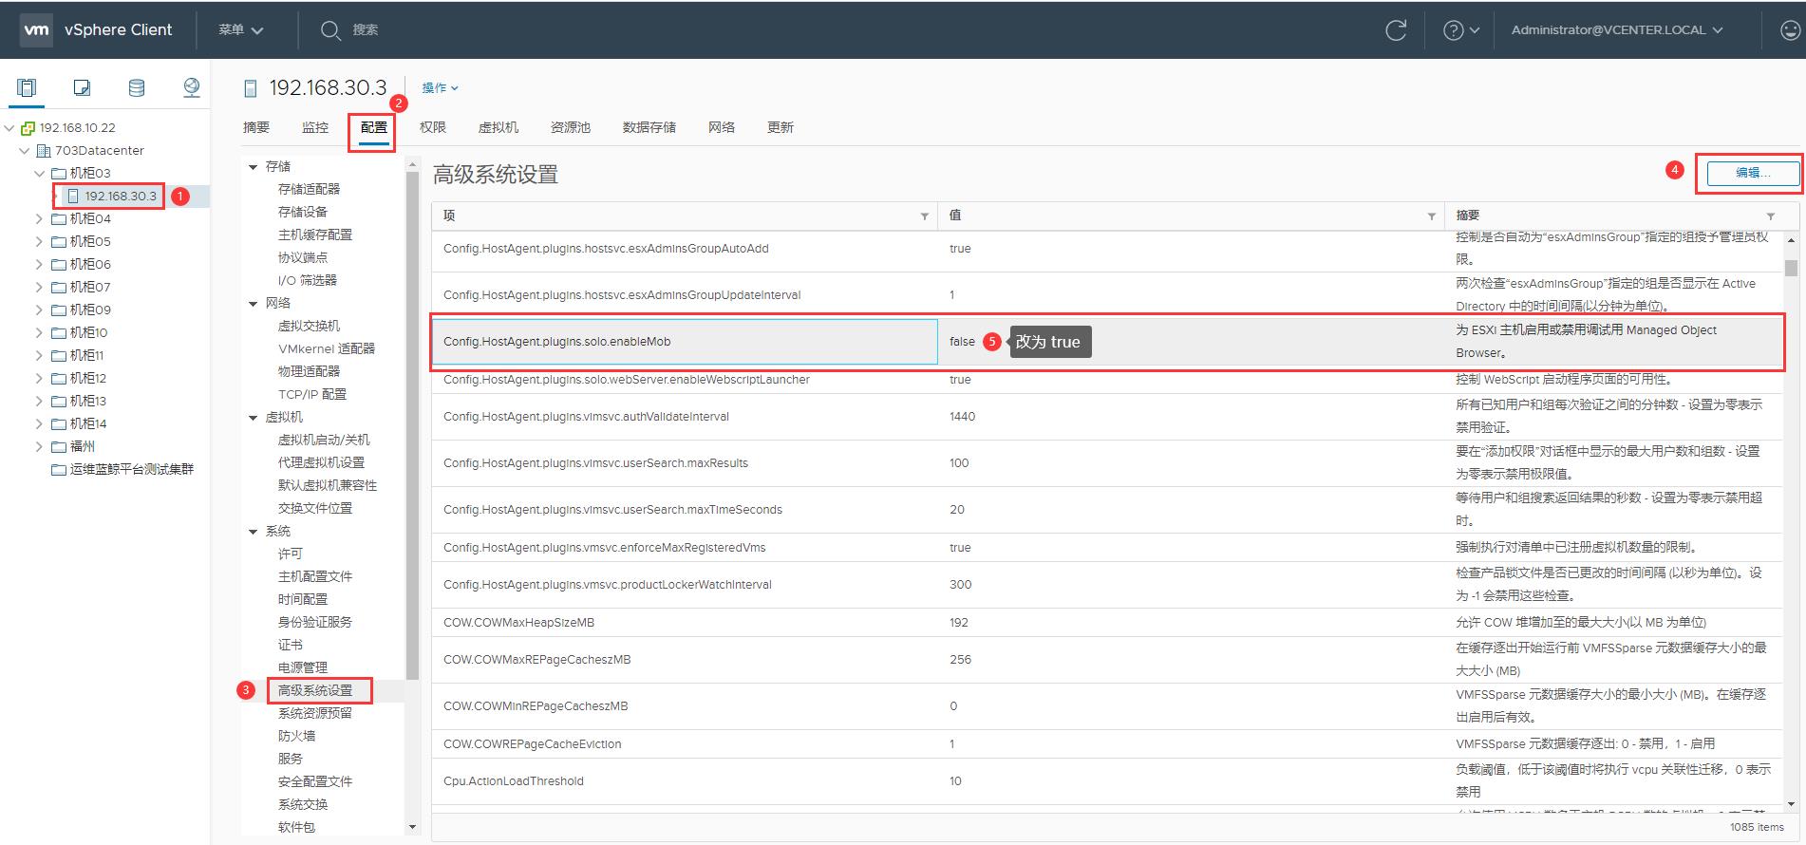Viewport: 1806px width, 845px height.
Task: Switch to the 更新 tab
Action: (x=781, y=127)
